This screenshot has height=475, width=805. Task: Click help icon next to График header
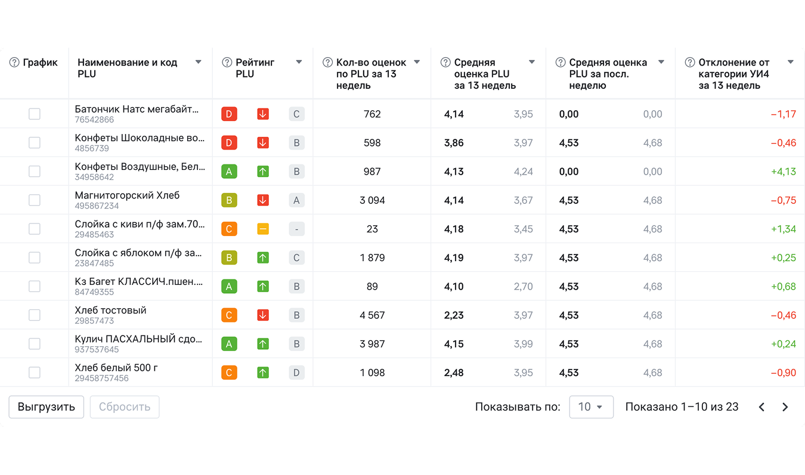[14, 63]
